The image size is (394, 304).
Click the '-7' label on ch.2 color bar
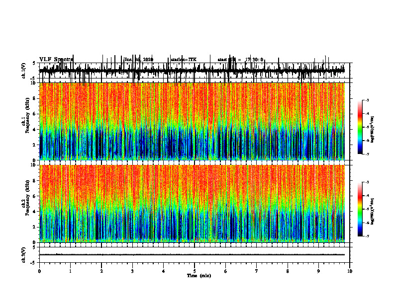point(367,236)
